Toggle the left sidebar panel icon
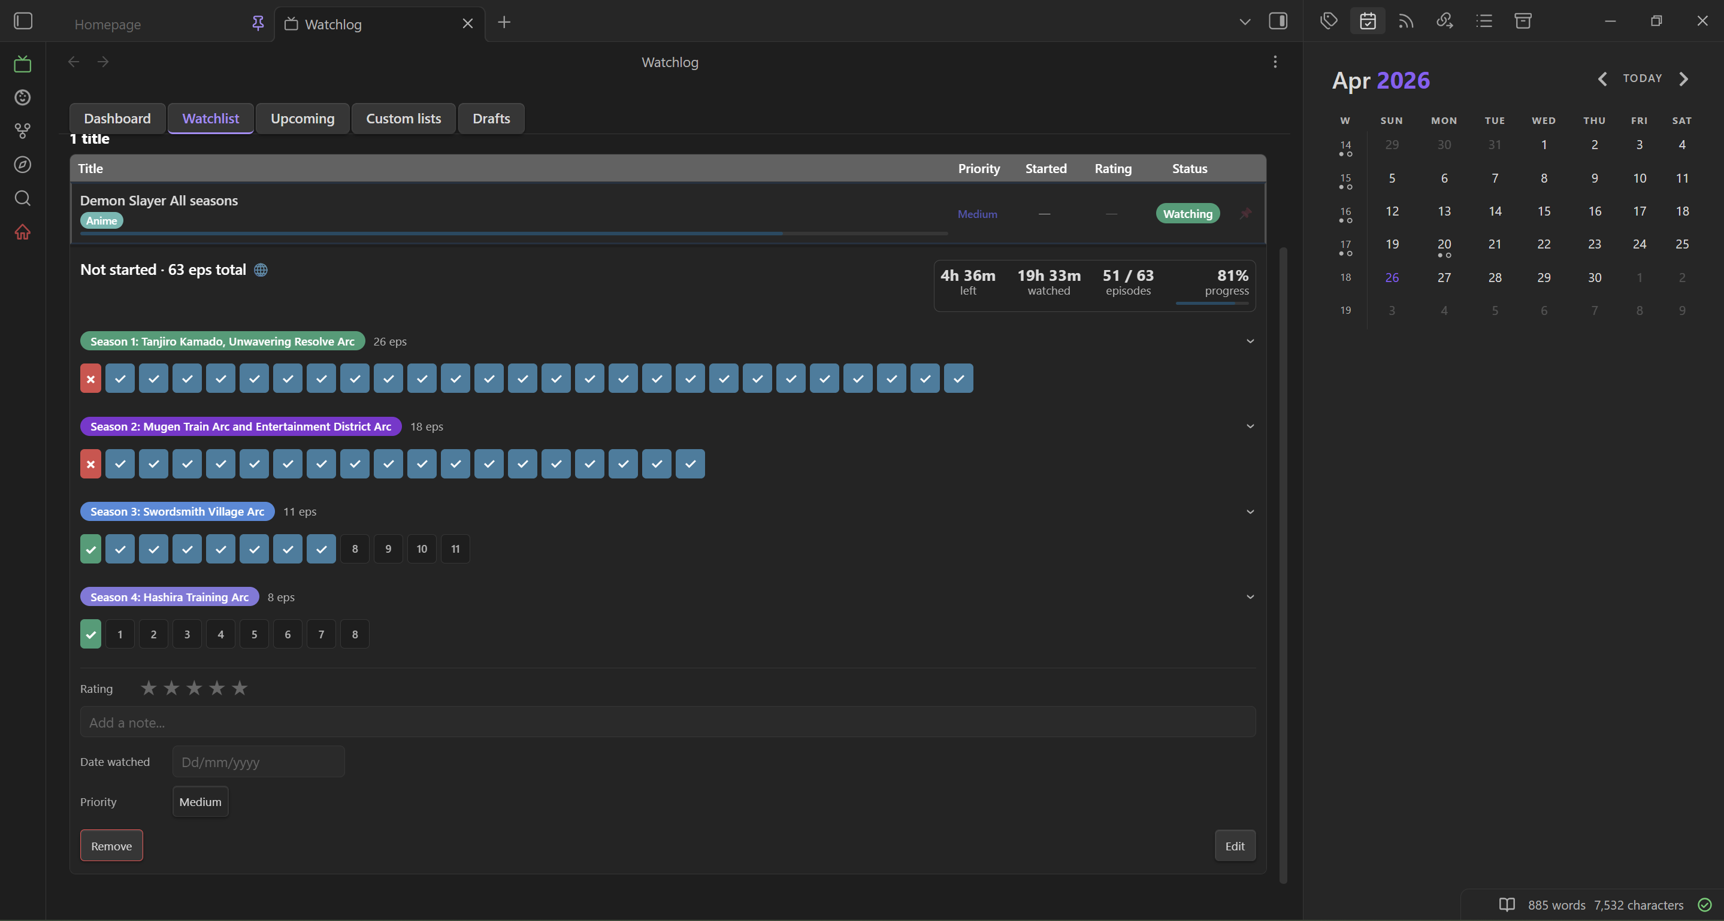Image resolution: width=1724 pixels, height=921 pixels. point(23,22)
